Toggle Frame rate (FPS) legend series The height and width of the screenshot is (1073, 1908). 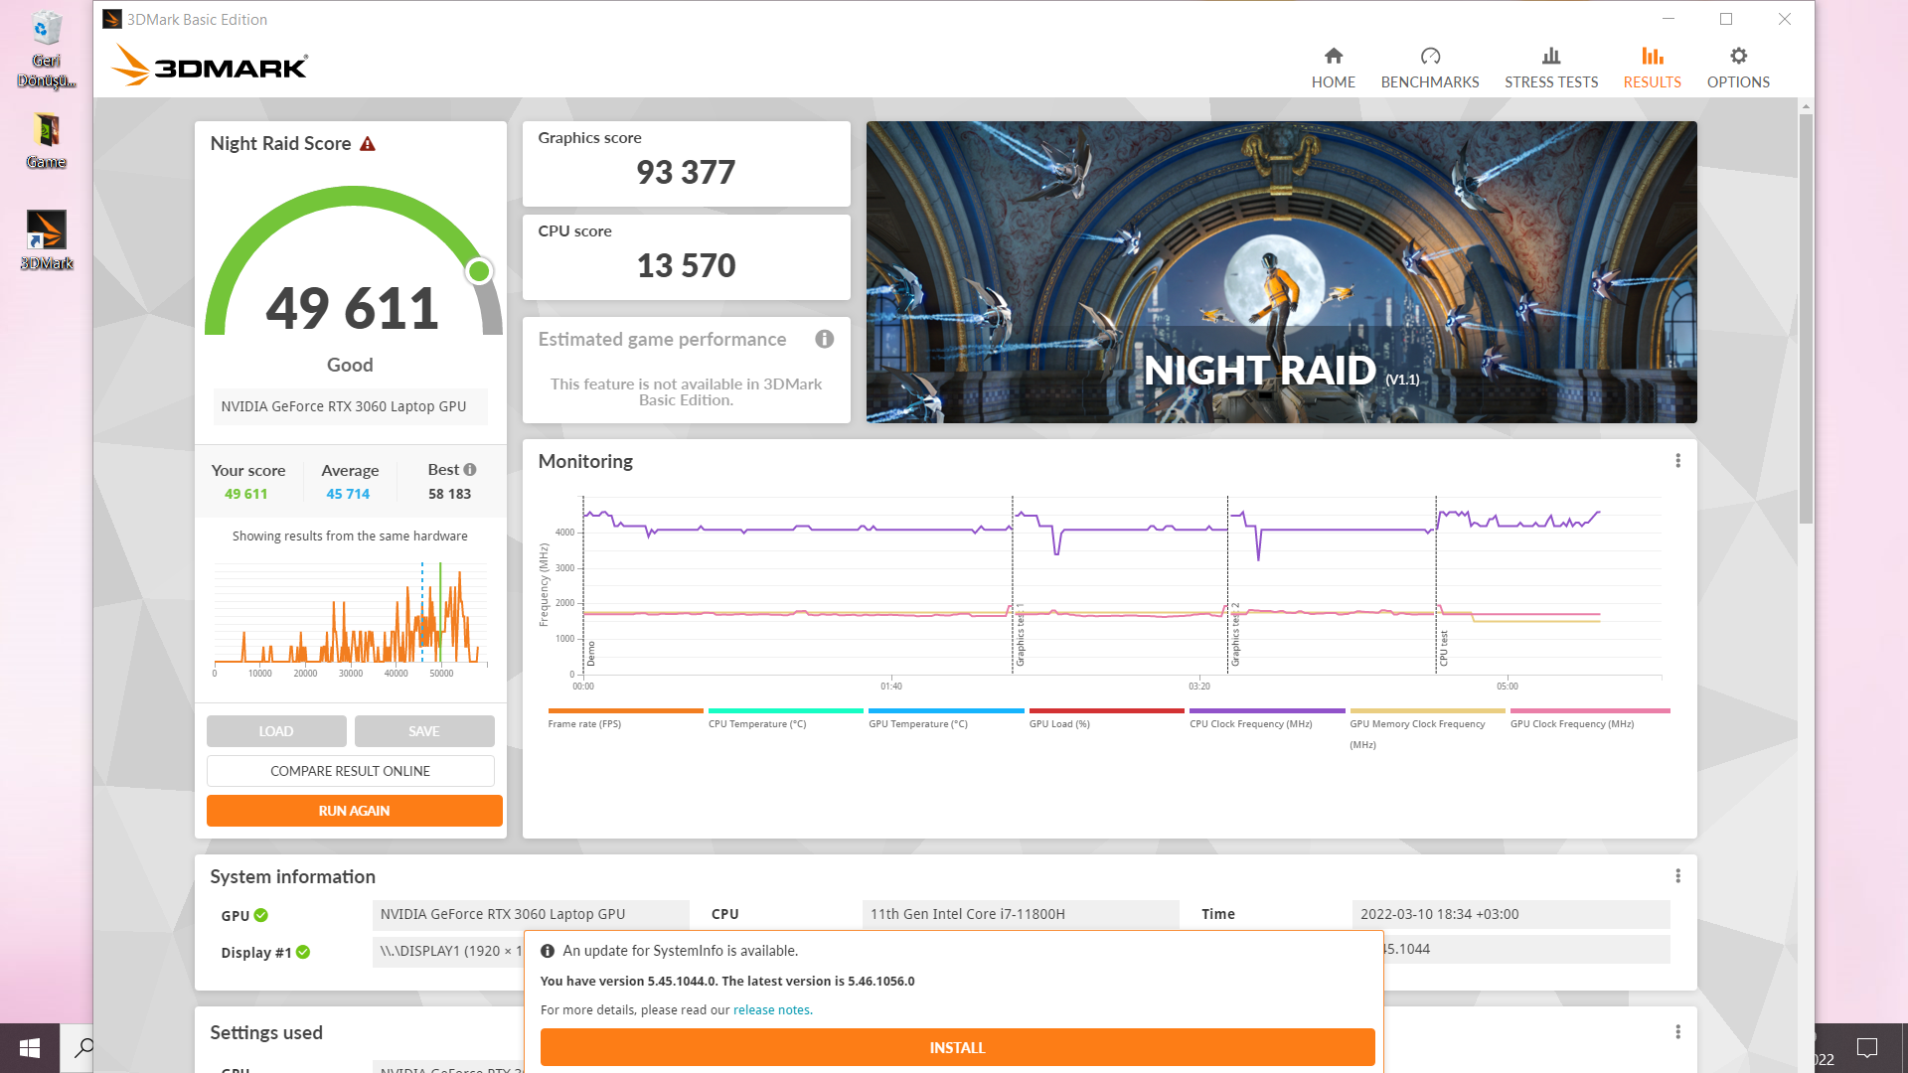[584, 723]
